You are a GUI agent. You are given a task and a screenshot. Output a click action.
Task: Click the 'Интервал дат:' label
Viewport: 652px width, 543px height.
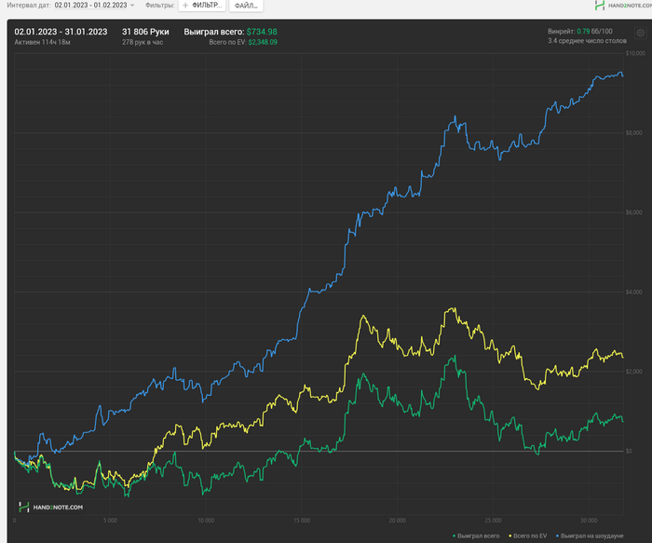pyautogui.click(x=29, y=6)
